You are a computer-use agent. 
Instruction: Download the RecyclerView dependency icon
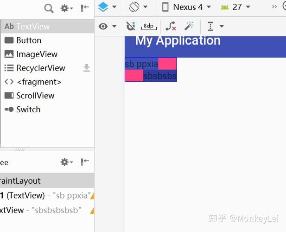[87, 68]
